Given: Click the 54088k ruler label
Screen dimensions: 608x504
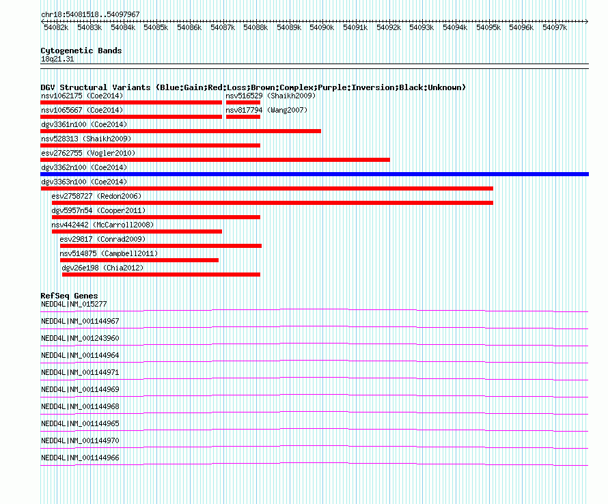Looking at the screenshot, I should [255, 27].
